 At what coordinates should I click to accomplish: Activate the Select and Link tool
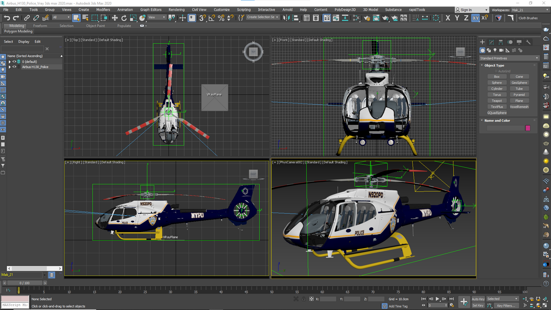pos(27,18)
